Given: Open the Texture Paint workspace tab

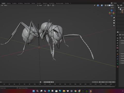Looking at the screenshot, I should pos(27,3).
